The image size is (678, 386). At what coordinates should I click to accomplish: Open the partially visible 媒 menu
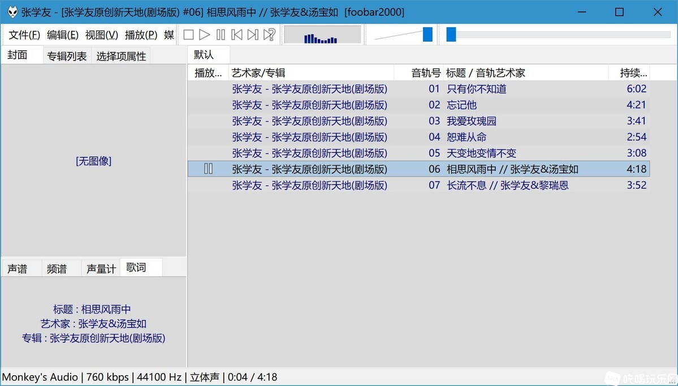pos(169,35)
